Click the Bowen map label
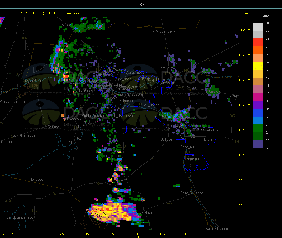Image resolution: width=282 pixels, height=238 pixels. (208, 140)
